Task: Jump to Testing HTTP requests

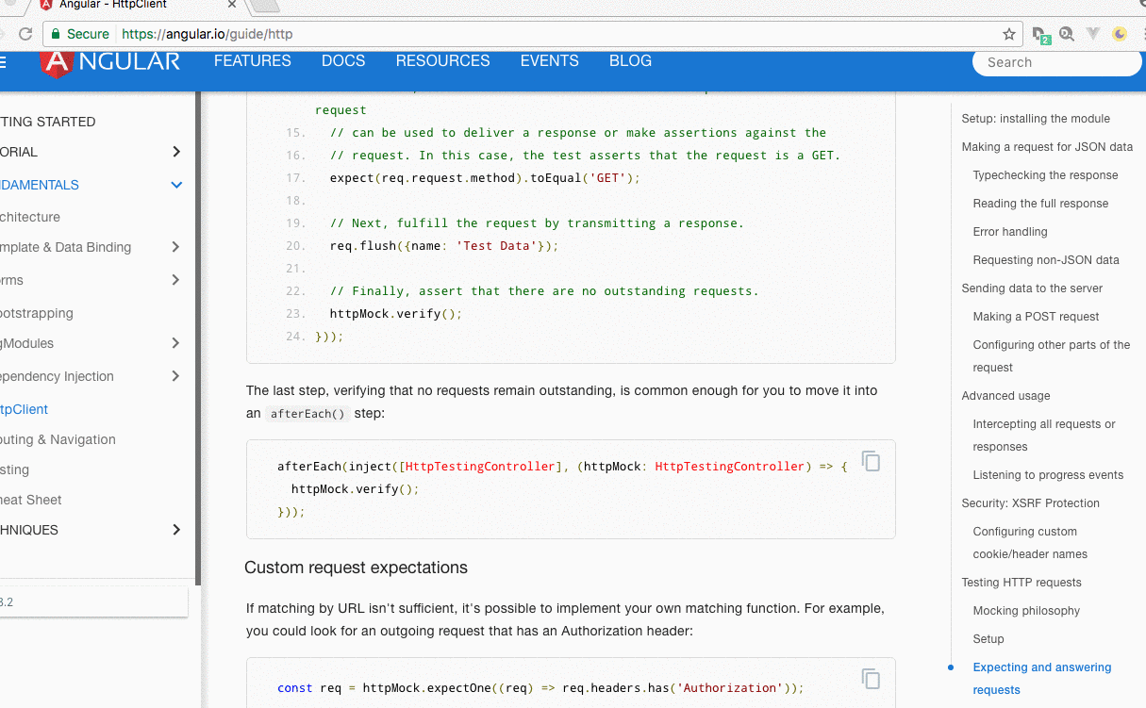Action: click(x=1021, y=583)
